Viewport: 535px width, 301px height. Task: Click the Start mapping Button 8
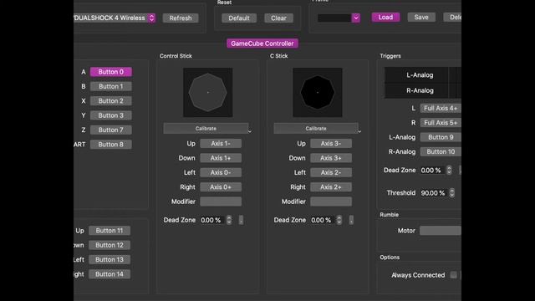(111, 145)
